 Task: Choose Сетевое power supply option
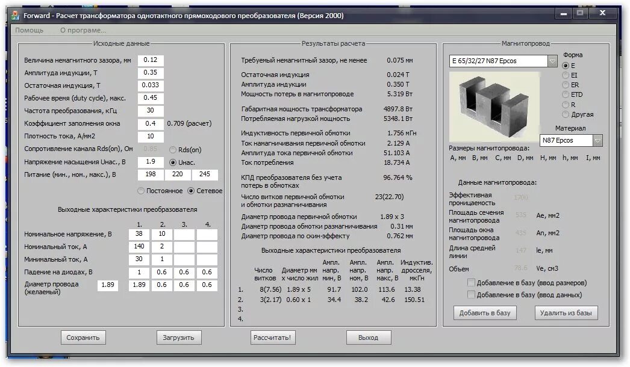tap(191, 191)
